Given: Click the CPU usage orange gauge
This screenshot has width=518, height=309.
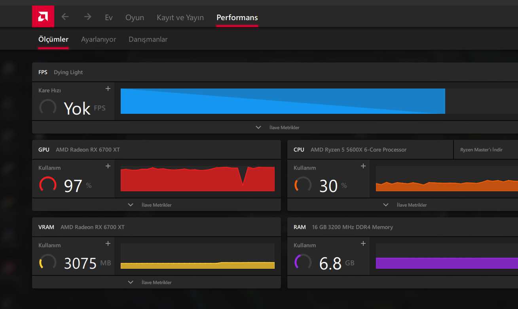Looking at the screenshot, I should (x=303, y=185).
